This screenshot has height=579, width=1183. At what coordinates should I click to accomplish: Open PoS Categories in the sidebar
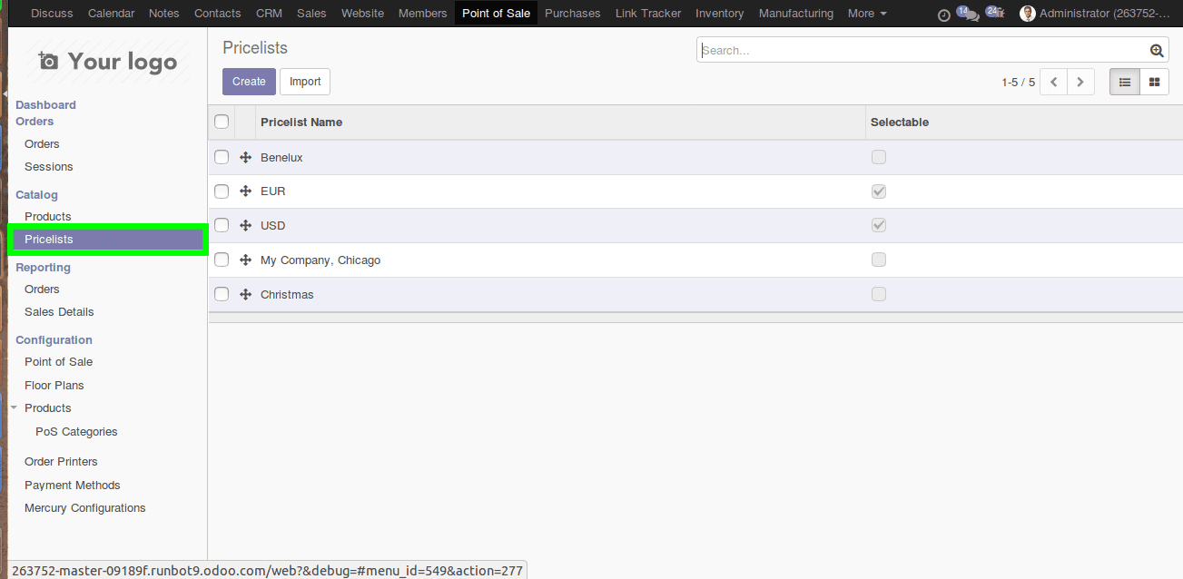click(x=76, y=432)
